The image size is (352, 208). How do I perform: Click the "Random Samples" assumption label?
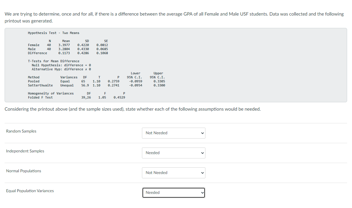pyautogui.click(x=21, y=131)
